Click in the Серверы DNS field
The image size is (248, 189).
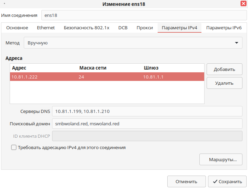click(147, 111)
